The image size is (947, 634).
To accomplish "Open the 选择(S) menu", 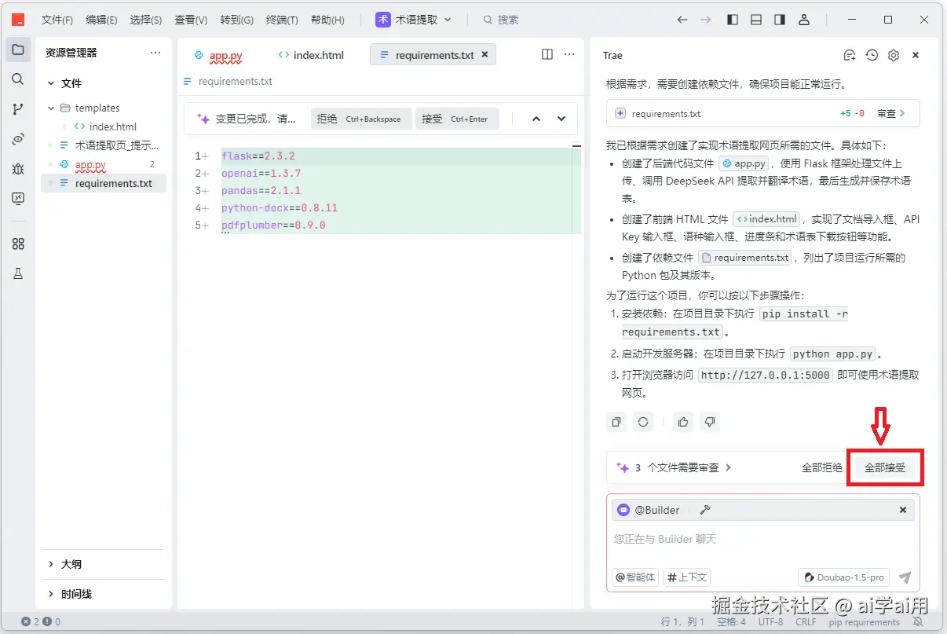I will (x=146, y=20).
